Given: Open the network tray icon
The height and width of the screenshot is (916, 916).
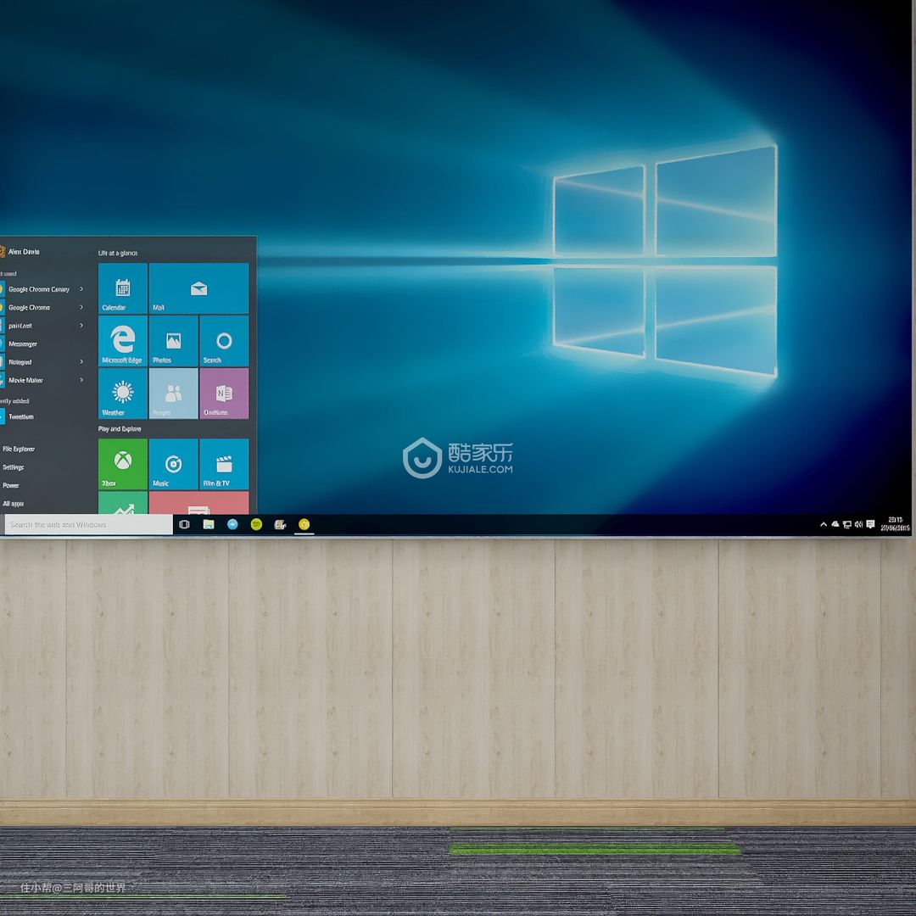Looking at the screenshot, I should [846, 525].
